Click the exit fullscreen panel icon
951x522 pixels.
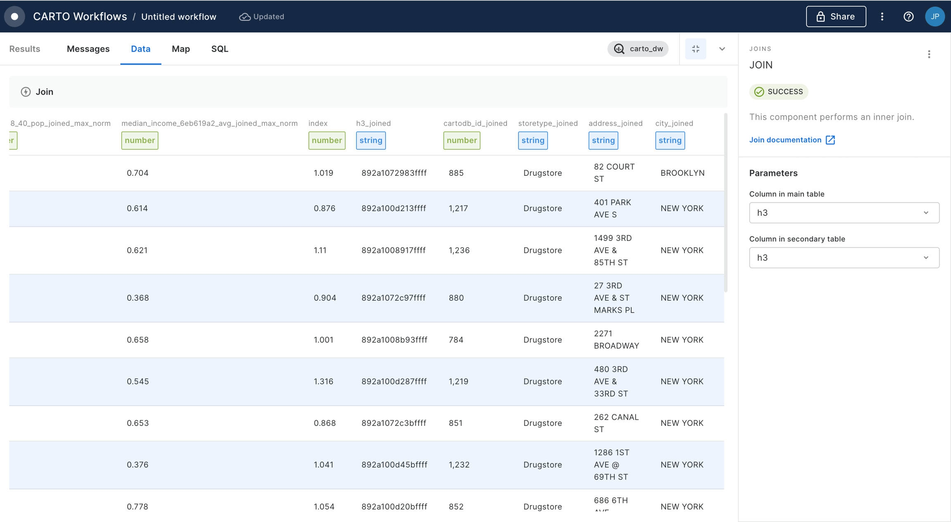696,49
